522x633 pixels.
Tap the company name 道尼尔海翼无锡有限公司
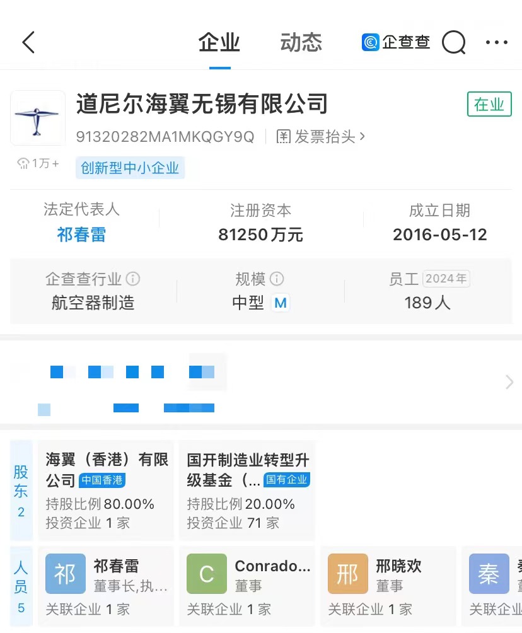click(x=202, y=104)
